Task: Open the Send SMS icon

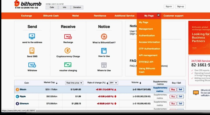Action: 32,51
